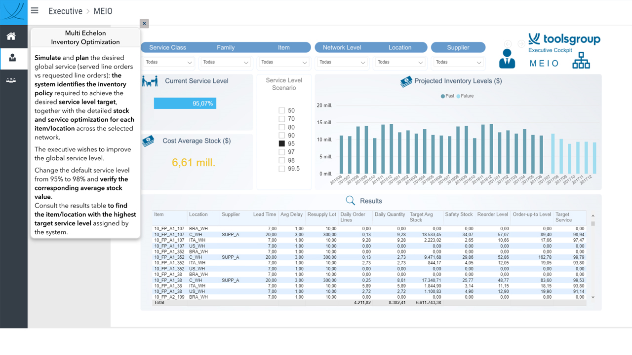
Task: Click the network hierarchy icon beside MEIO
Action: point(581,60)
